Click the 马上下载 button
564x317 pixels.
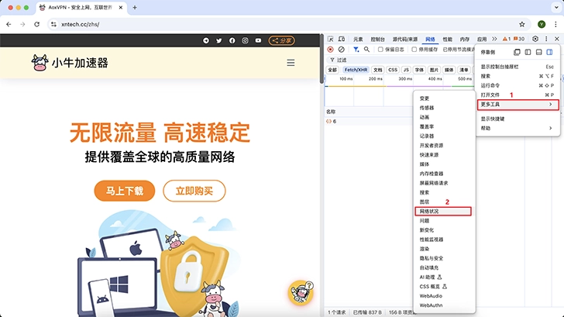click(x=125, y=191)
